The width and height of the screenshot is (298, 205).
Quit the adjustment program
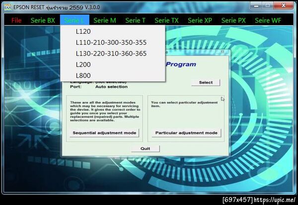click(x=146, y=148)
